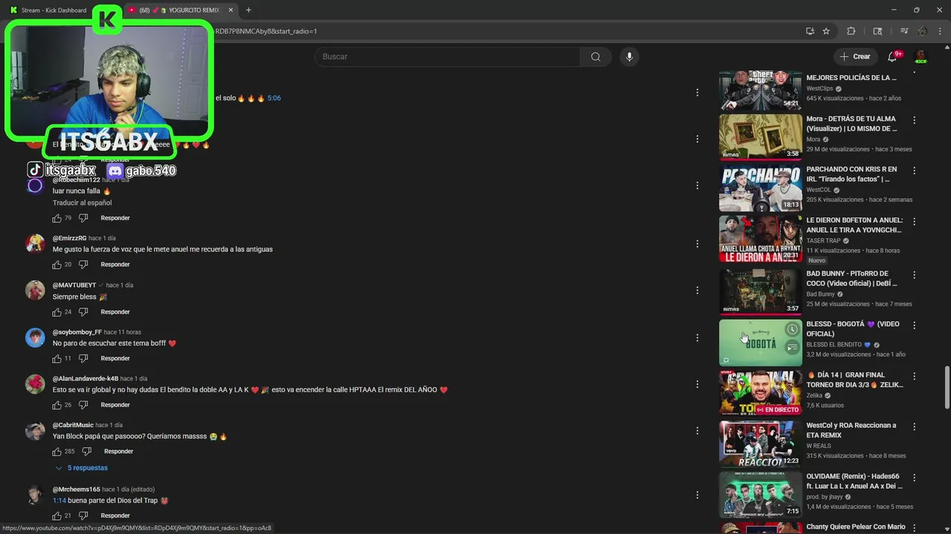Switch to YOGURCITO REMIX tab
Screen dimensions: 951x534
pyautogui.click(x=178, y=10)
